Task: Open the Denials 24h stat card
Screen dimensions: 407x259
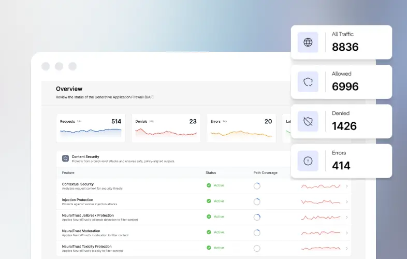Action: [166, 128]
